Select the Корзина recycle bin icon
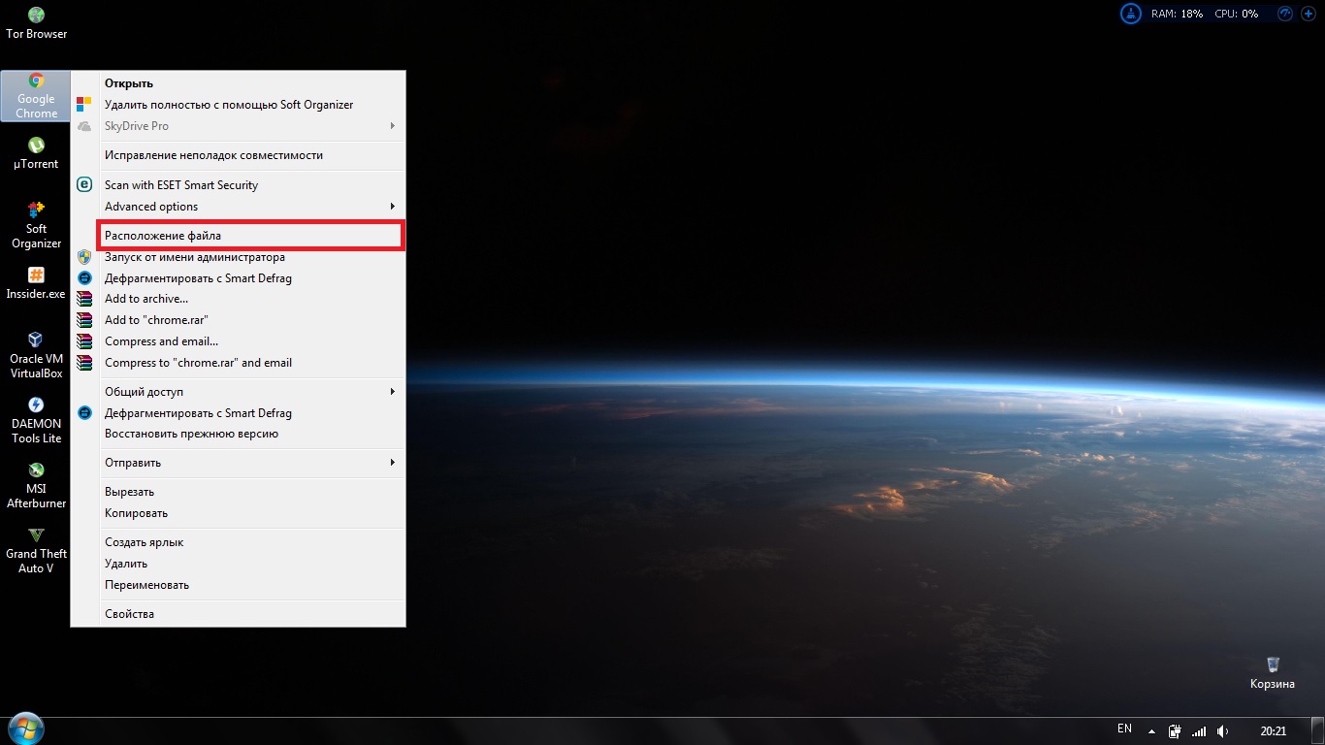Viewport: 1325px width, 745px height. click(1273, 671)
